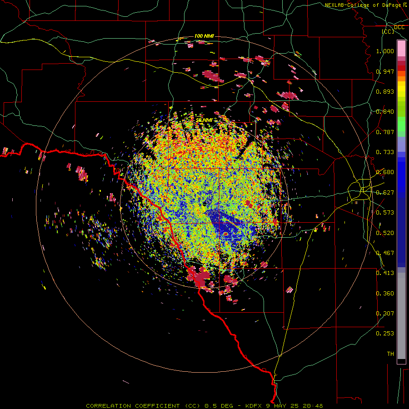The image size is (409, 409).
Task: Select the 1.000 scale value
Action: click(x=385, y=51)
